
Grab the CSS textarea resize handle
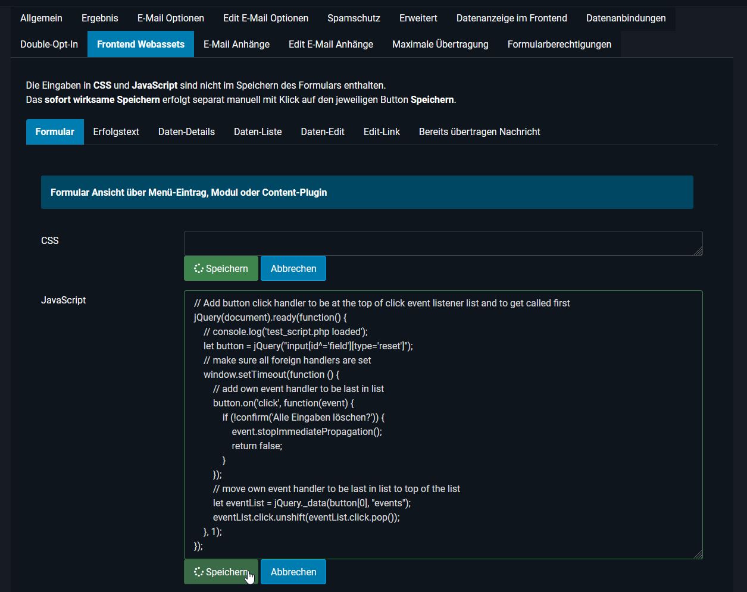(698, 251)
